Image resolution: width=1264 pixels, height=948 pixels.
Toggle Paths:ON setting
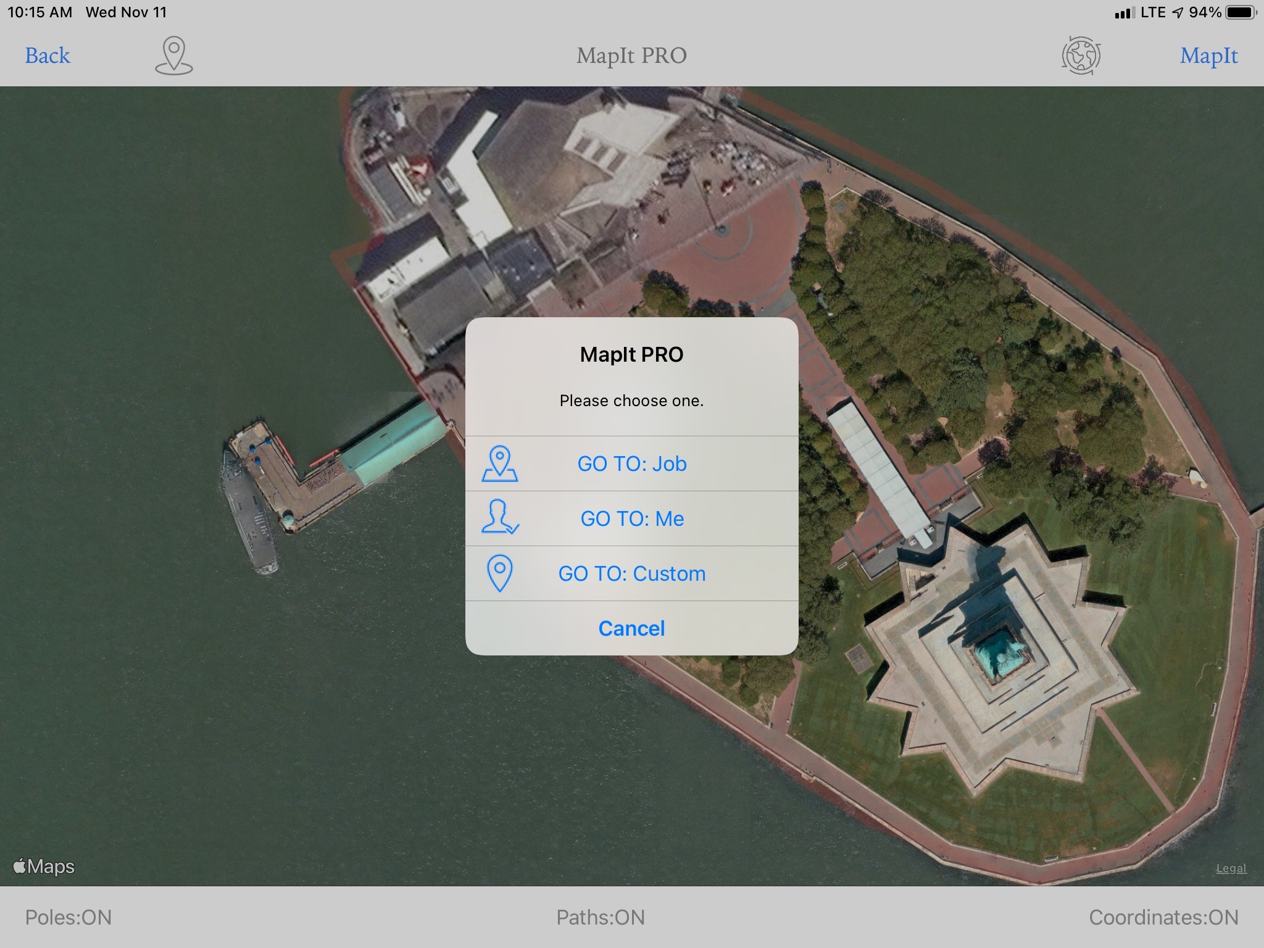point(601,917)
